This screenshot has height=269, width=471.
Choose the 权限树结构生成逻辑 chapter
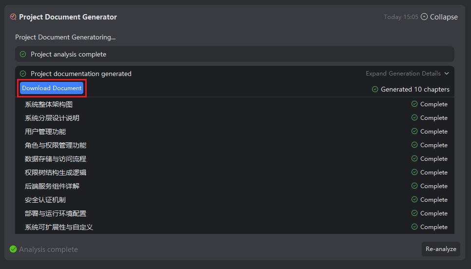[56, 173]
